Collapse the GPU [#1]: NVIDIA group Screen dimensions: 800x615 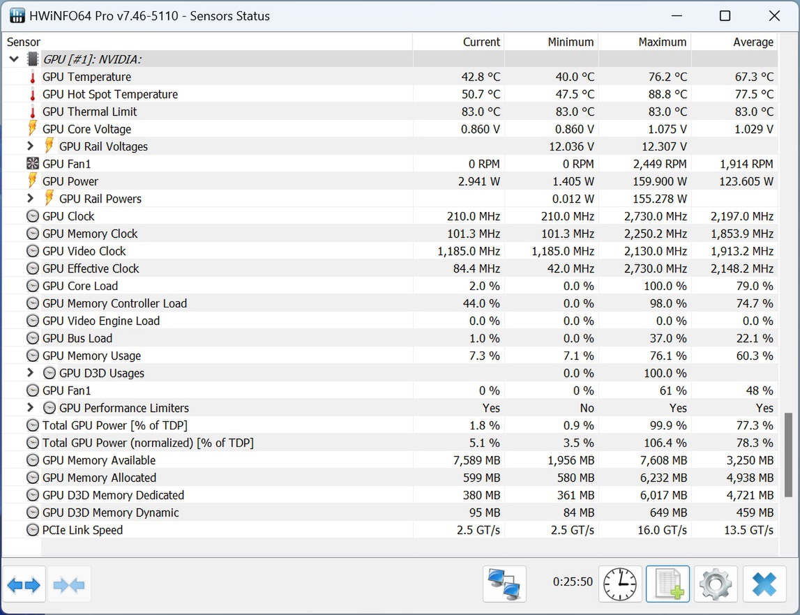(x=14, y=59)
